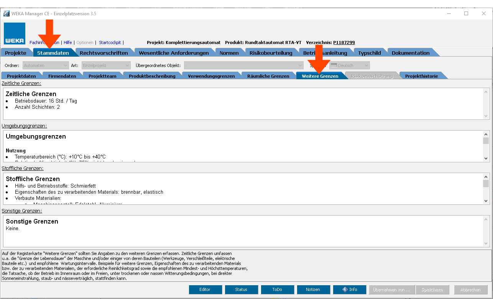Open directory link P1187299

344,42
